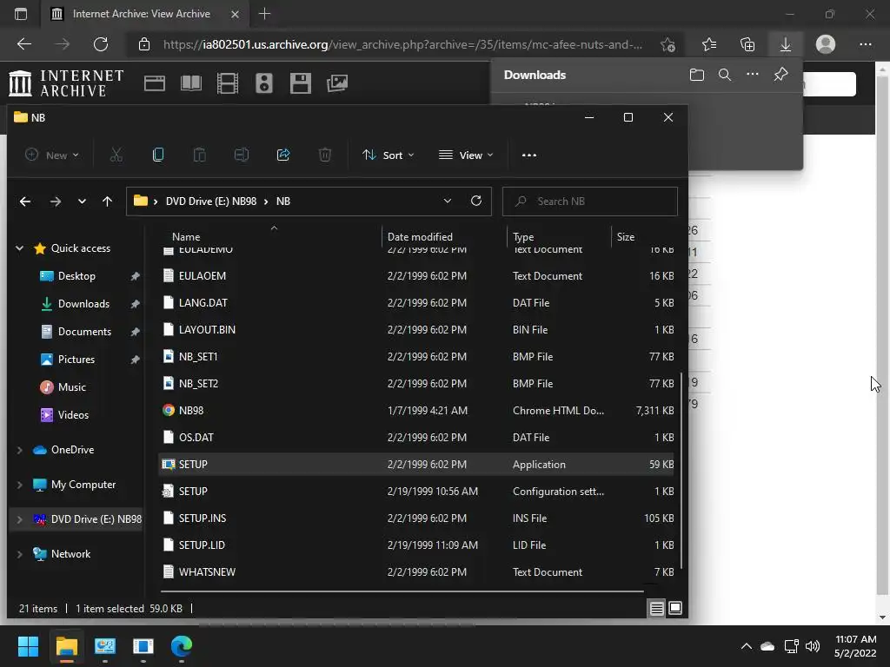Image resolution: width=890 pixels, height=667 pixels.
Task: Select Videos in navigation pane
Action: click(x=73, y=415)
